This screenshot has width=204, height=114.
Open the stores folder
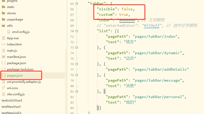(11, 13)
